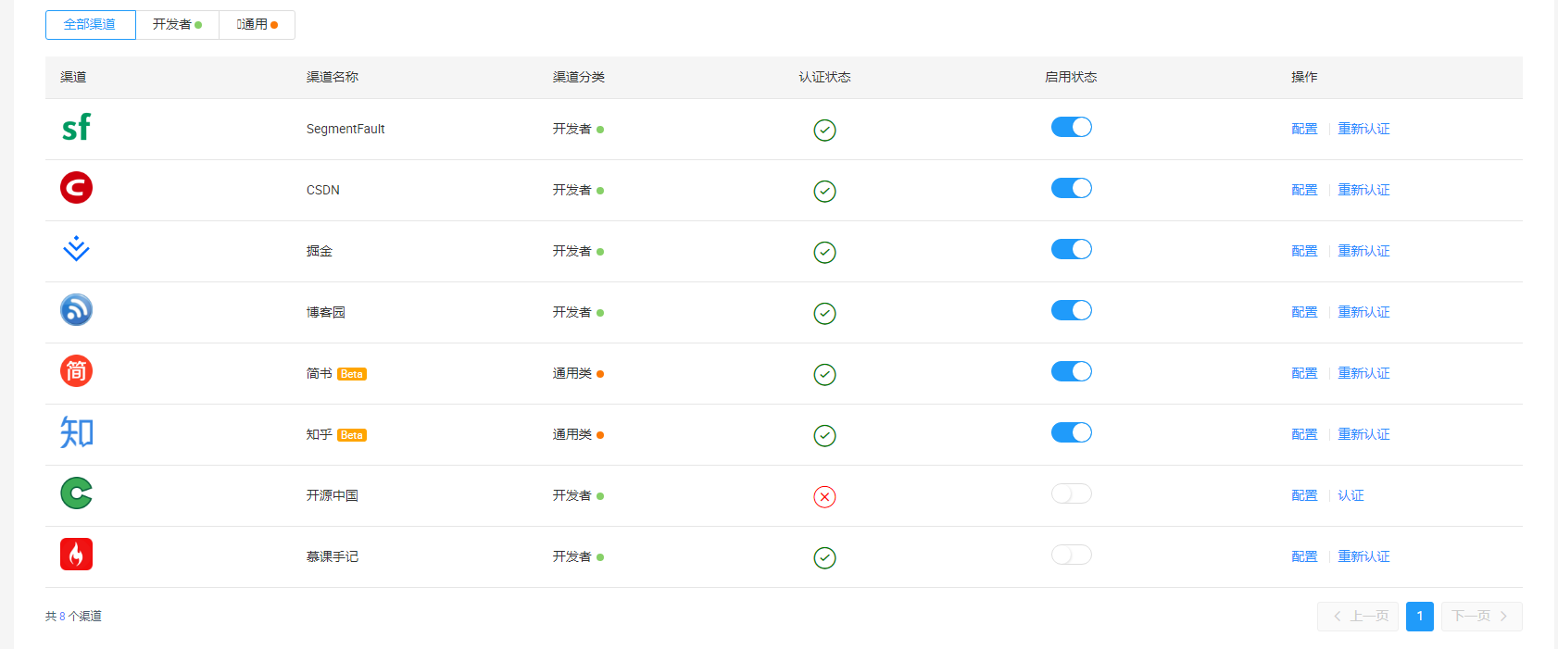Screen dimensions: 1558x649
Task: Select the 全部渠道 tab
Action: (x=90, y=25)
